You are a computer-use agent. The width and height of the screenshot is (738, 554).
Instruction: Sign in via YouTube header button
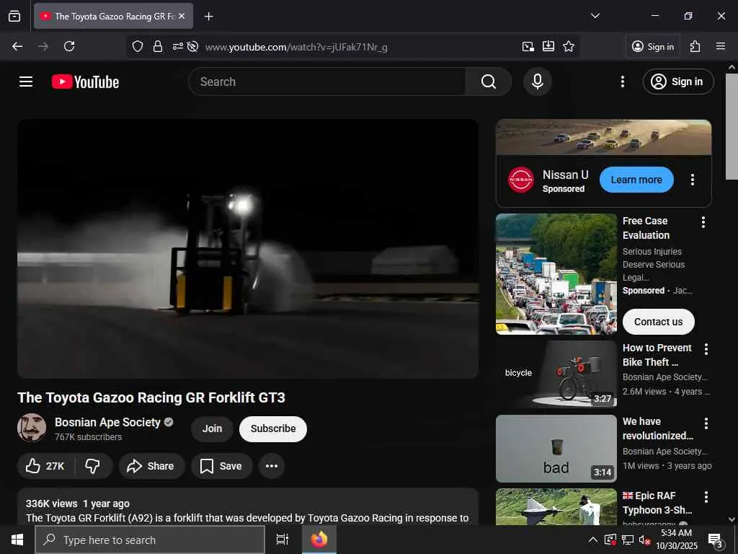point(677,82)
